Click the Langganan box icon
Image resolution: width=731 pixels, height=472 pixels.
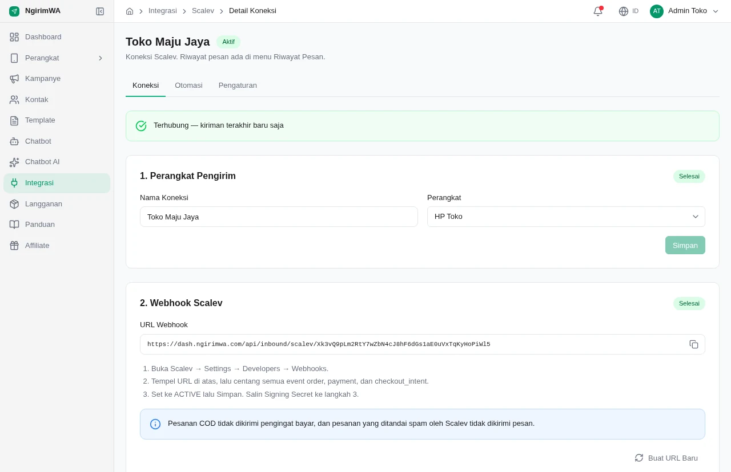coord(14,204)
